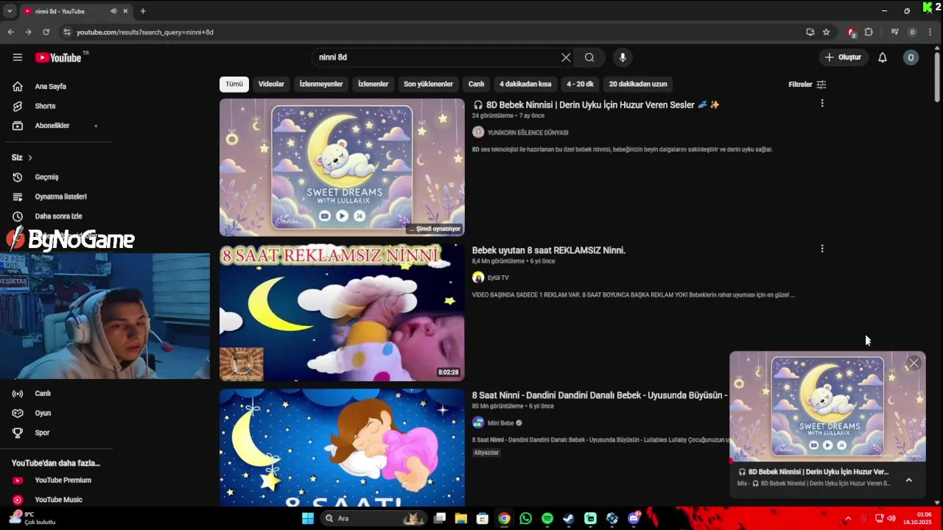
Task: Expand the Siz section chevron
Action: coord(30,158)
